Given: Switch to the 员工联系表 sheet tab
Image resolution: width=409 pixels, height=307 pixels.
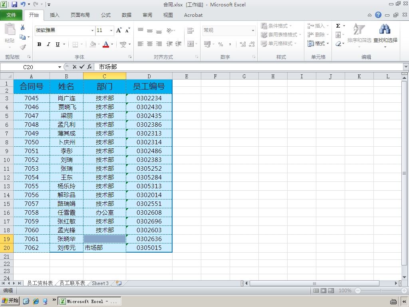Looking at the screenshot, I should tap(72, 283).
